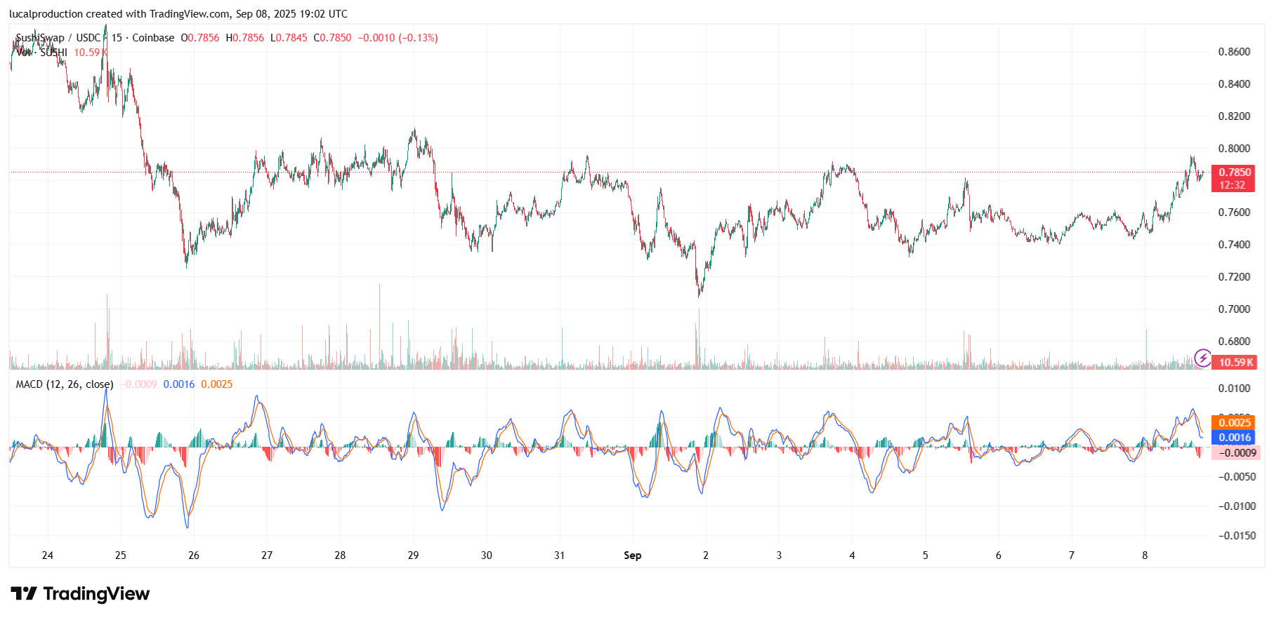Viewport: 1274px width, 620px height.
Task: Click the high value H0.7856
Action: click(245, 38)
